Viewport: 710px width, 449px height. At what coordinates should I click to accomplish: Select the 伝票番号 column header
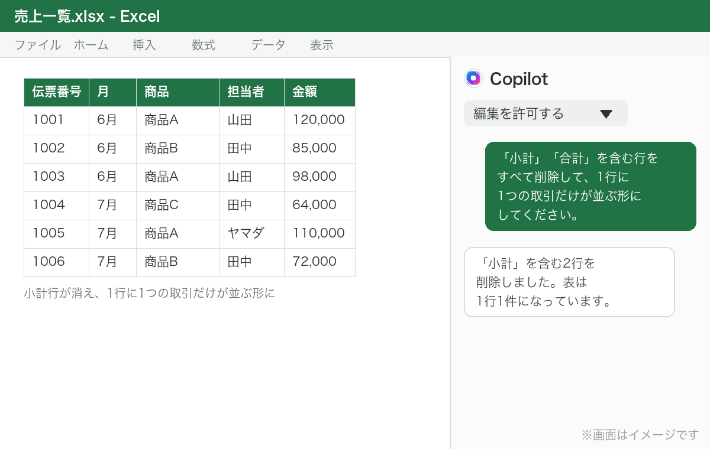coord(57,92)
